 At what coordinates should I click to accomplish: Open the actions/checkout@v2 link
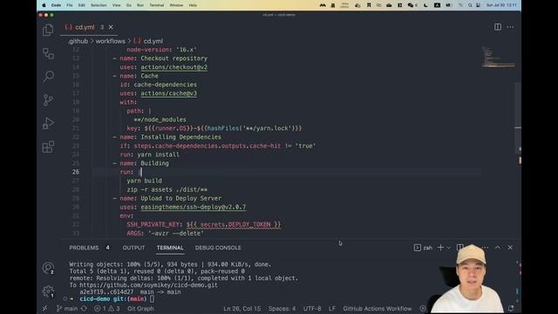point(174,67)
